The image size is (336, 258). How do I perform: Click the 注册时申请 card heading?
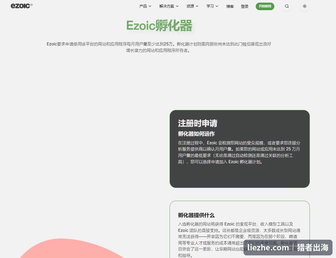pos(198,123)
